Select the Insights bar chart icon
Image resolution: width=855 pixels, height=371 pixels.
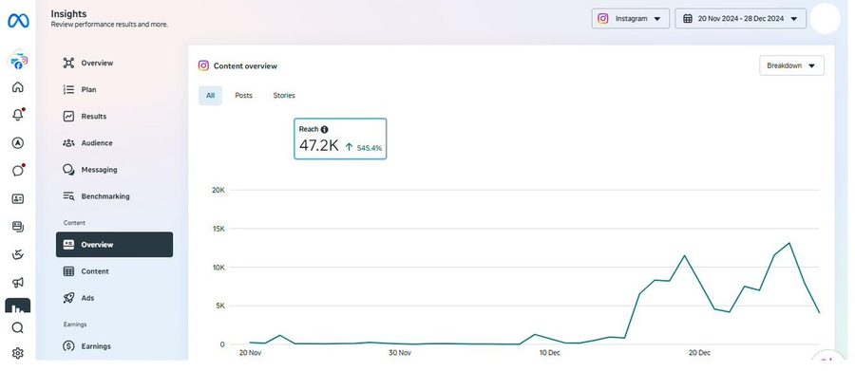click(18, 306)
